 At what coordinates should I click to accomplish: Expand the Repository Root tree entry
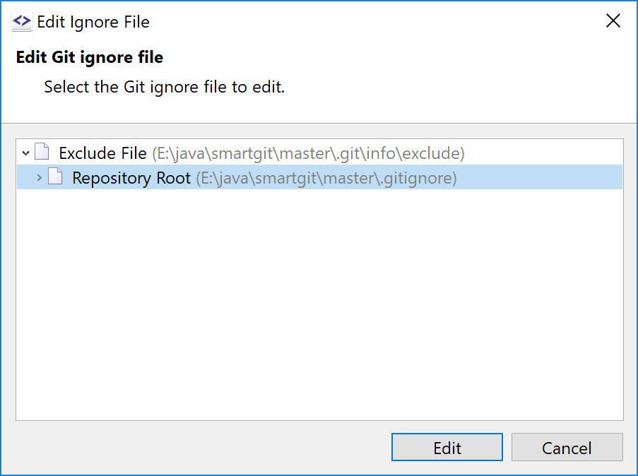[x=40, y=177]
